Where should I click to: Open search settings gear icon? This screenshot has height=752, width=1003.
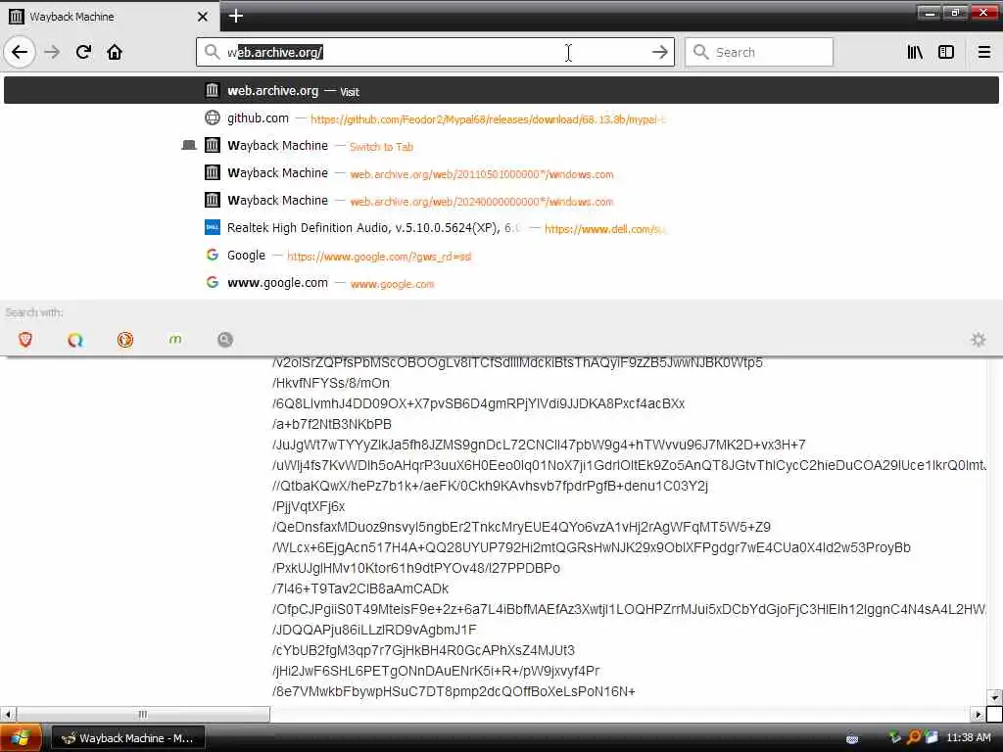[979, 340]
